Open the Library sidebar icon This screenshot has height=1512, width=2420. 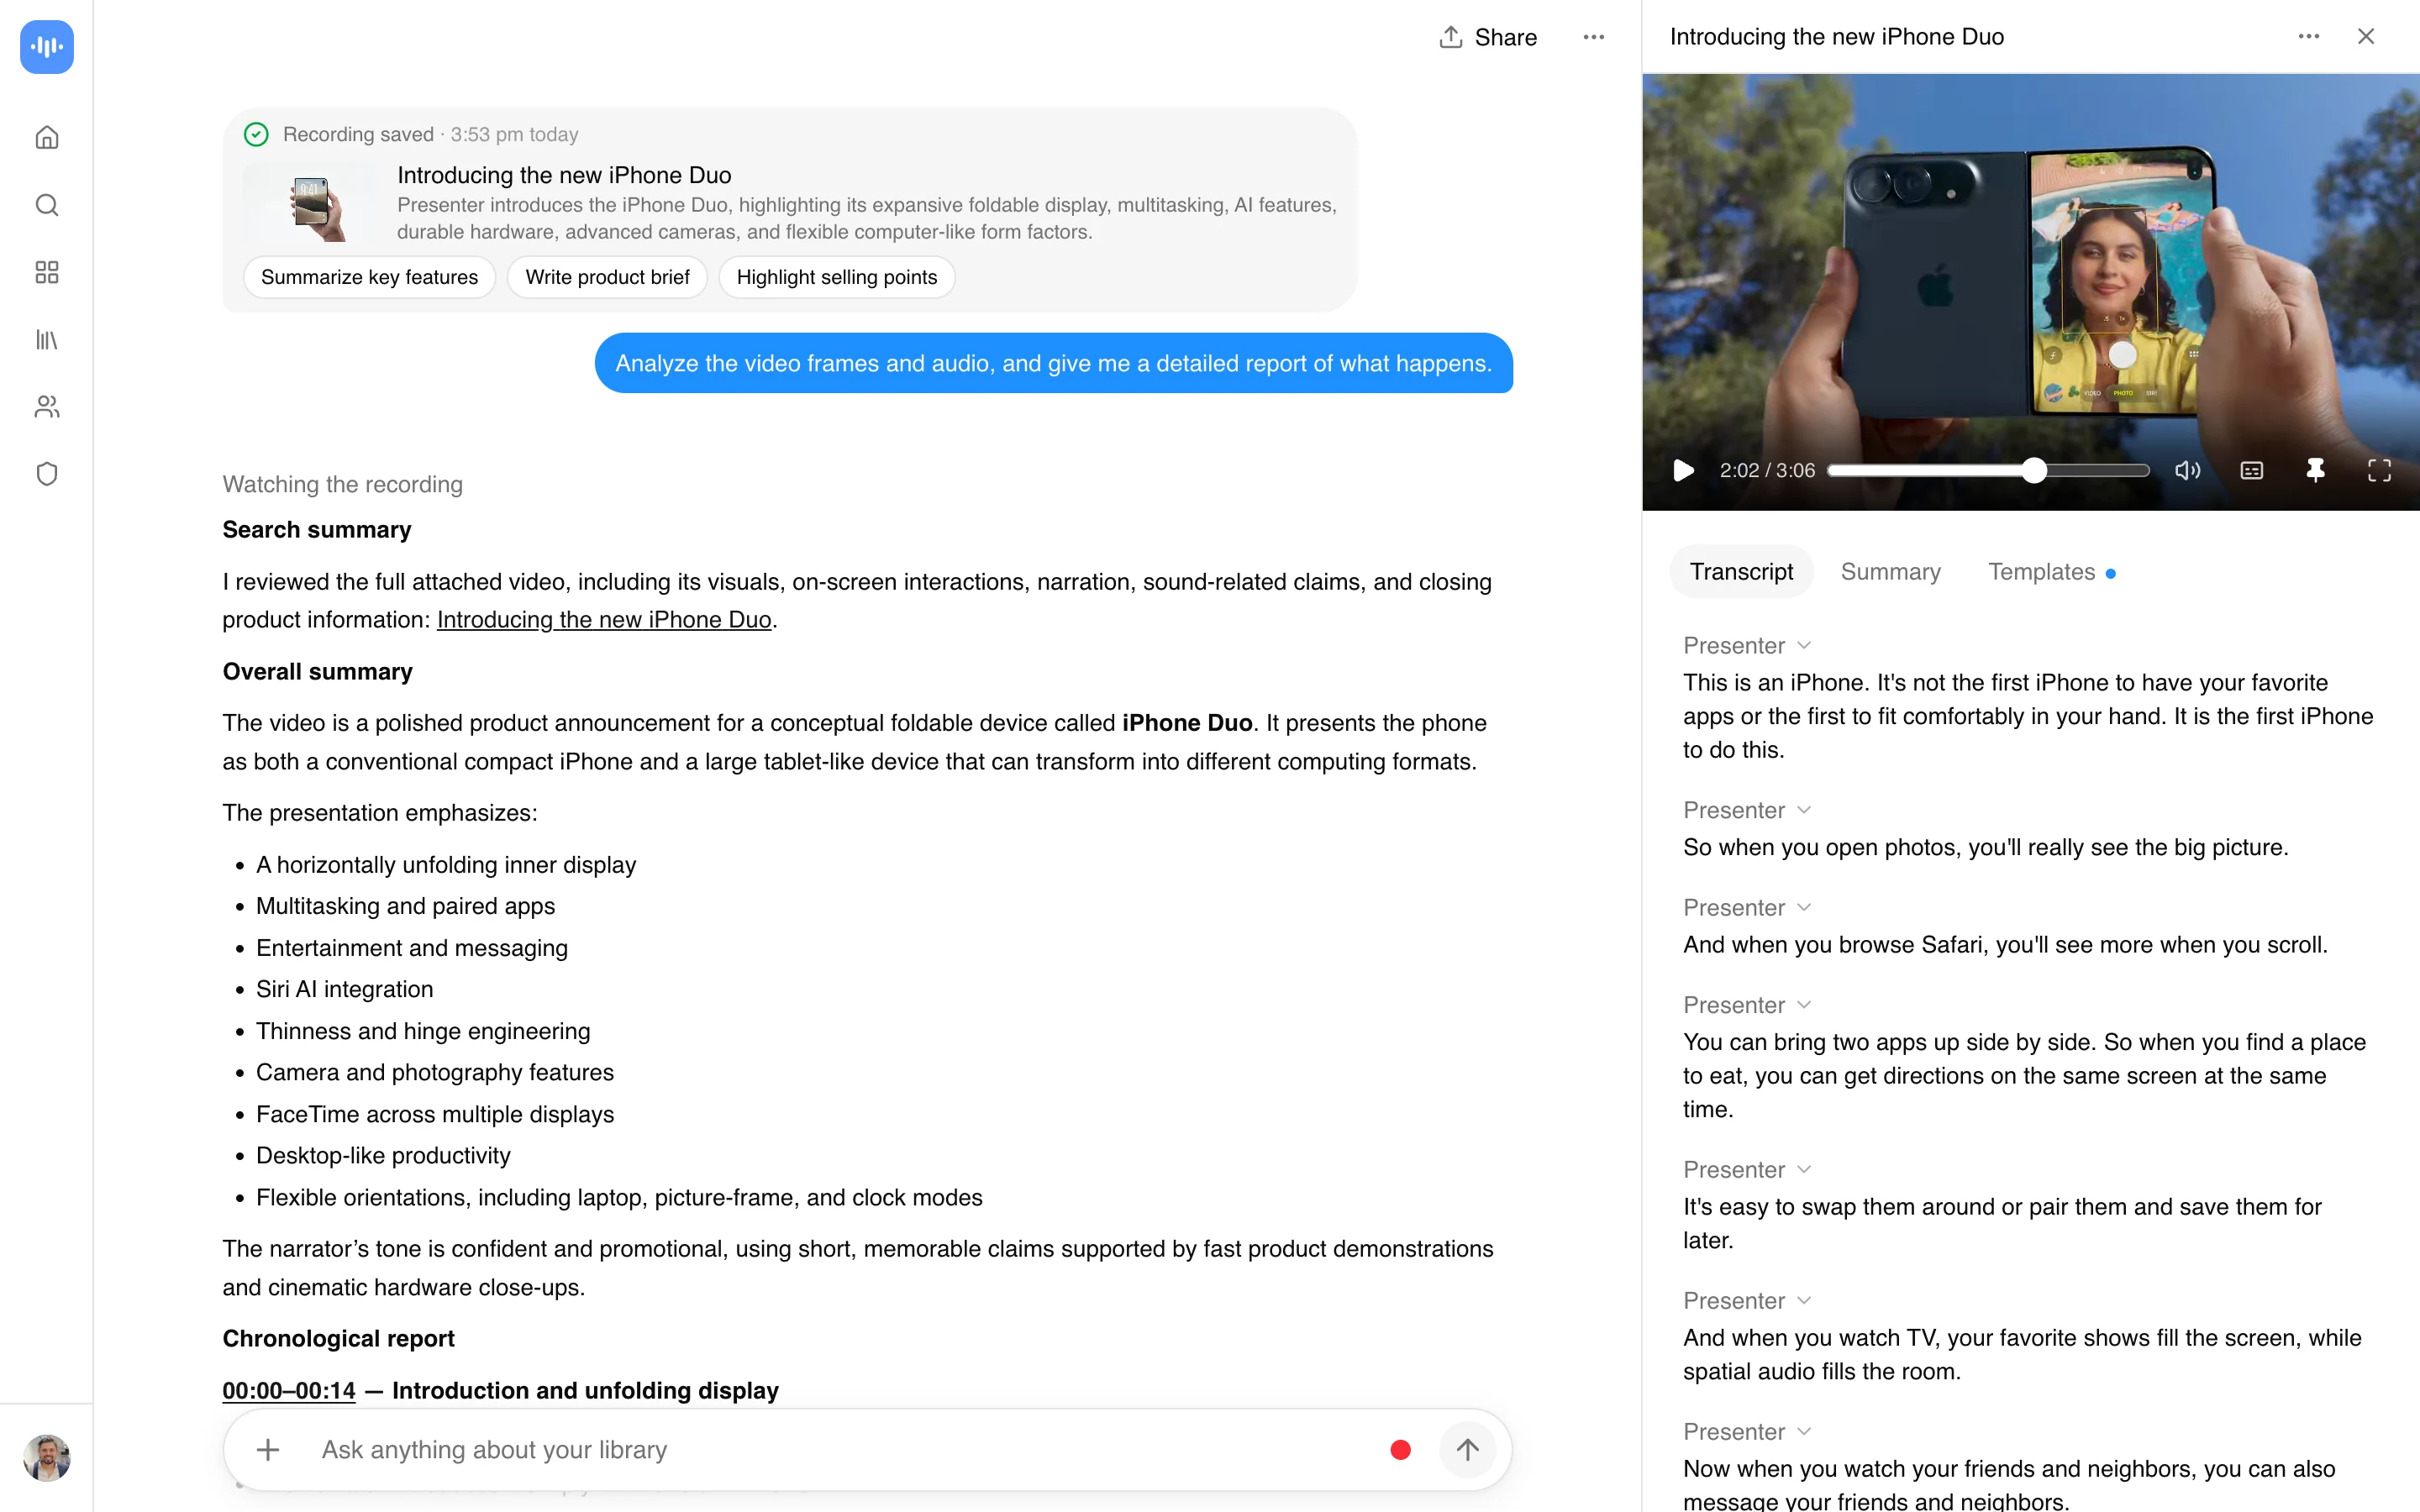[x=47, y=340]
